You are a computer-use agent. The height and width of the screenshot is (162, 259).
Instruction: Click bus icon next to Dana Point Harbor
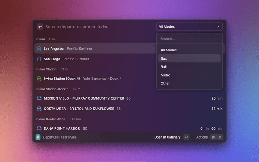pyautogui.click(x=39, y=128)
